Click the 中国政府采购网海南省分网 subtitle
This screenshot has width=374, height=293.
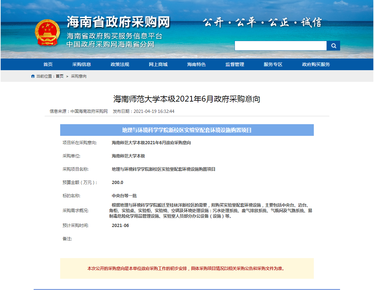click(x=110, y=44)
